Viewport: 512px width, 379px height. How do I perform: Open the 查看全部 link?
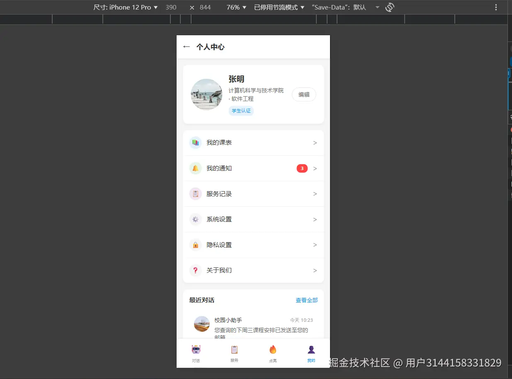tap(306, 300)
